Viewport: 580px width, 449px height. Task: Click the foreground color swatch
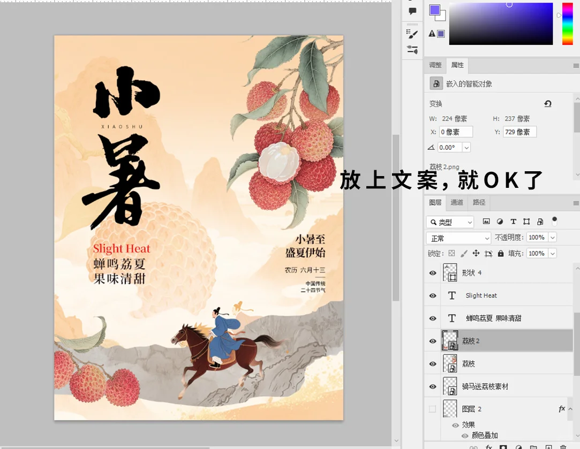[x=435, y=10]
